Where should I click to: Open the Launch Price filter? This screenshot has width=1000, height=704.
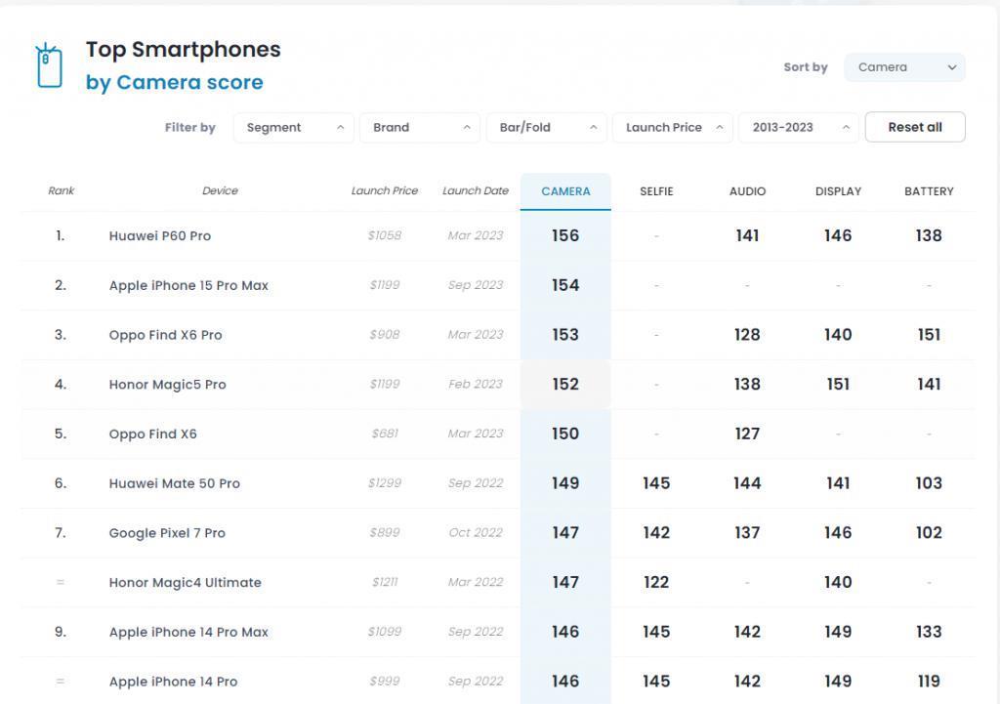pyautogui.click(x=672, y=128)
